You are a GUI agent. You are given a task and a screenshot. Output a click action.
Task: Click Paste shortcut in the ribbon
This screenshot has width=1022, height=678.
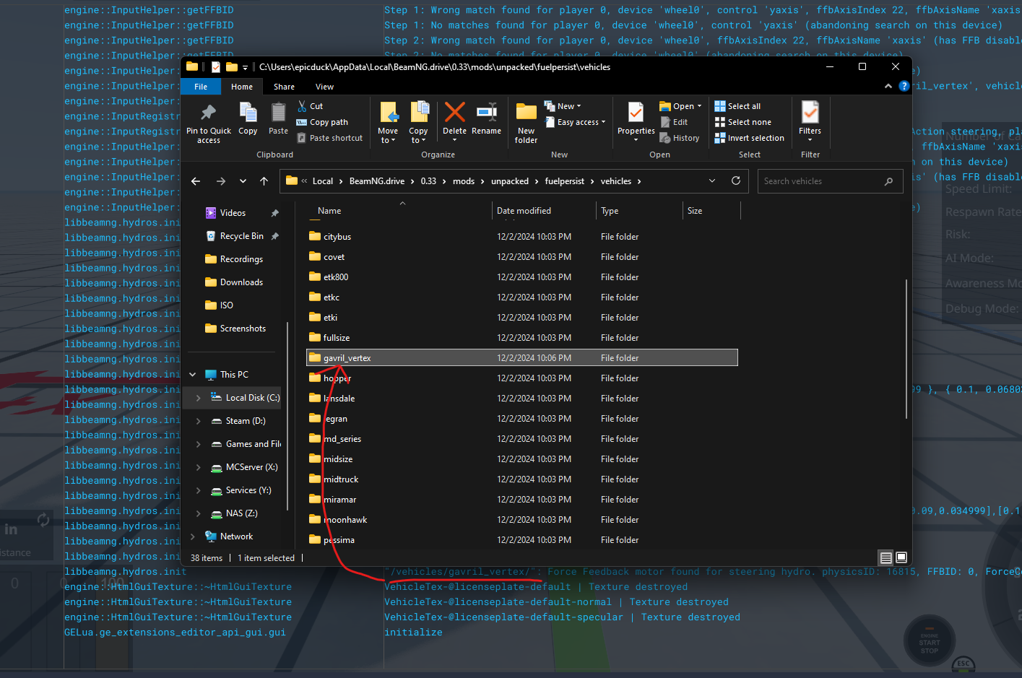coord(329,138)
